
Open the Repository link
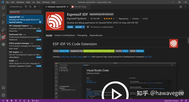point(124,19)
